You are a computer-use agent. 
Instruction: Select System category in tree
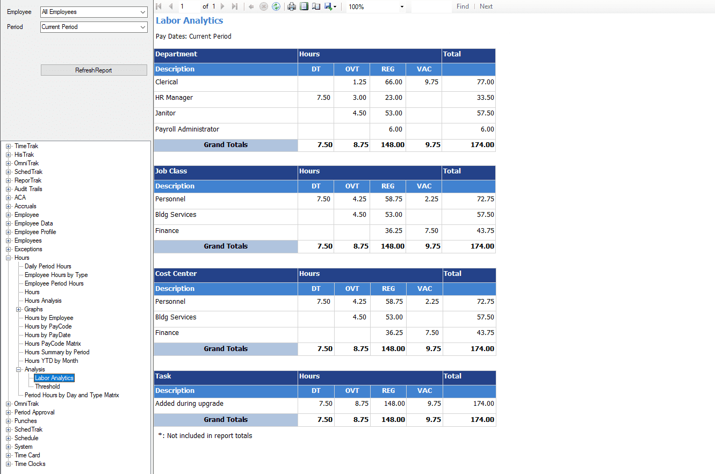pyautogui.click(x=23, y=447)
